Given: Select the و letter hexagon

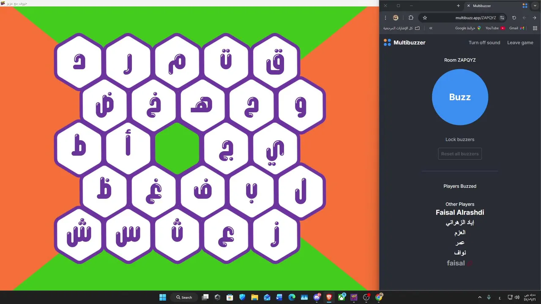Looking at the screenshot, I should point(301,106).
